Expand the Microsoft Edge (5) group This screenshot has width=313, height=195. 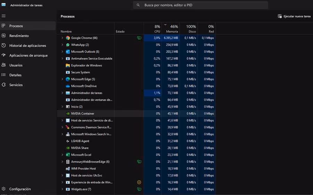[62, 79]
